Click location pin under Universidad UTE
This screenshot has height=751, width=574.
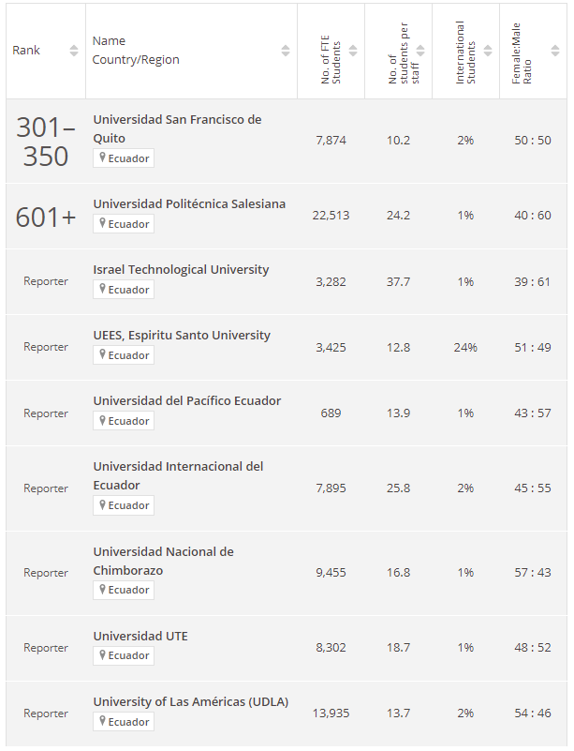(x=102, y=654)
